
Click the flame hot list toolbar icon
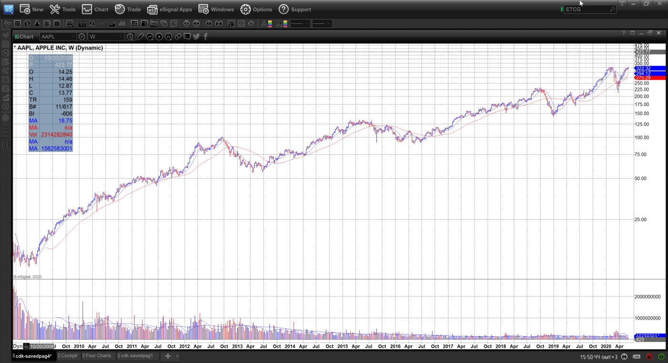[37, 23]
